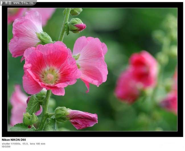Viewport: 185px width, 151px height.
Task: Click the black frame border under the photo
Action: (x=92, y=134)
